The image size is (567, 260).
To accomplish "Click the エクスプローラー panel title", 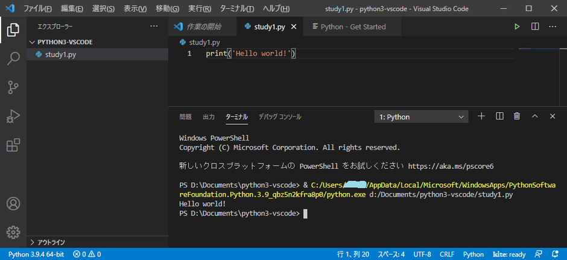I will [55, 27].
